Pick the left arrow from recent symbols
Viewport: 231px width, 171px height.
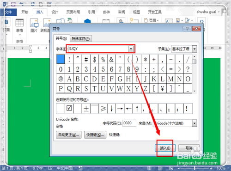pyautogui.click(x=128, y=109)
